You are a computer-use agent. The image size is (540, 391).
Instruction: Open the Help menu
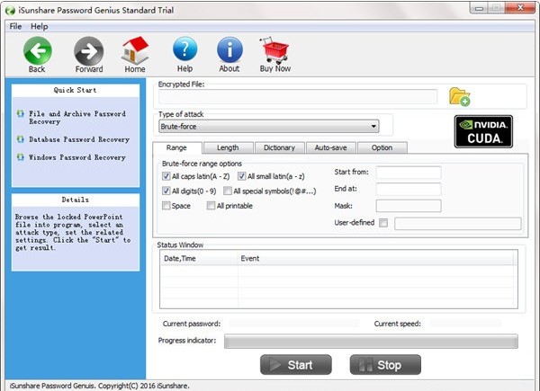pyautogui.click(x=40, y=26)
